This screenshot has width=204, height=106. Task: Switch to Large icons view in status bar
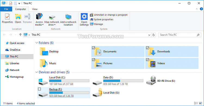tap(200, 103)
